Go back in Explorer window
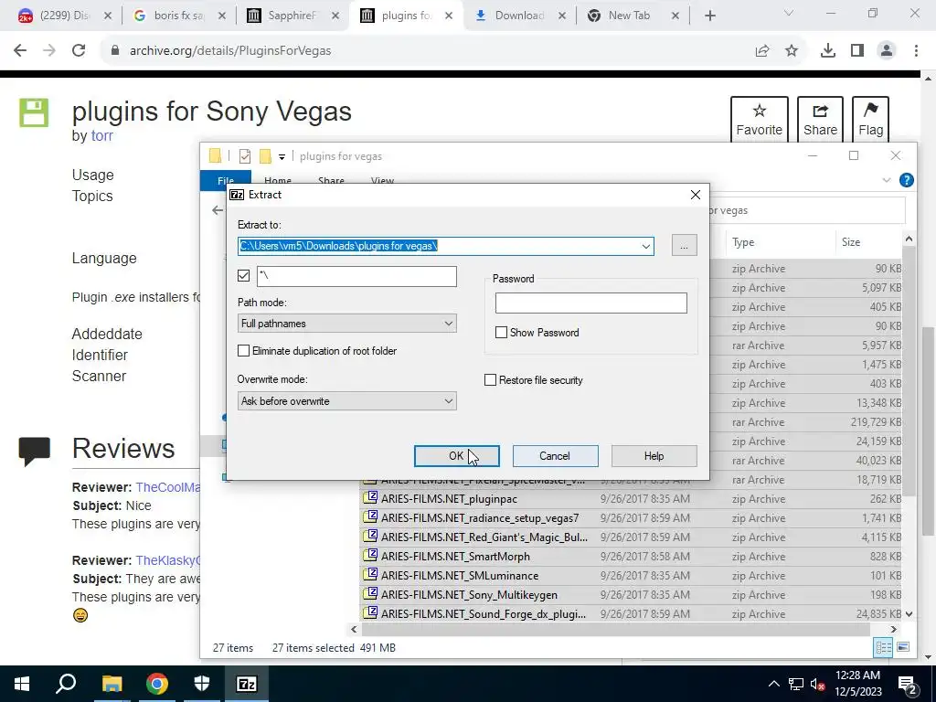Image resolution: width=936 pixels, height=702 pixels. [x=218, y=210]
